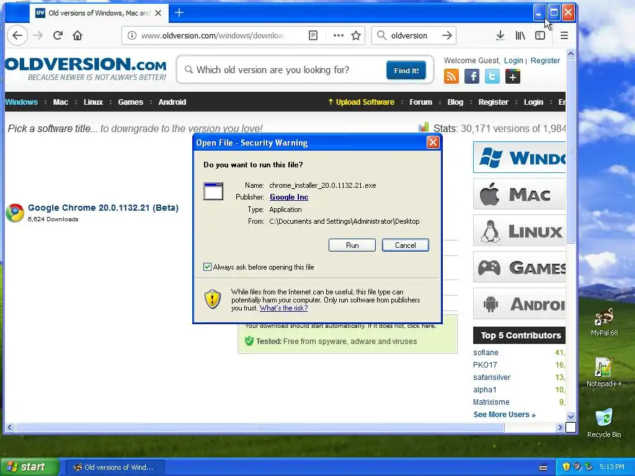Click security shield tray icon

tap(566, 467)
